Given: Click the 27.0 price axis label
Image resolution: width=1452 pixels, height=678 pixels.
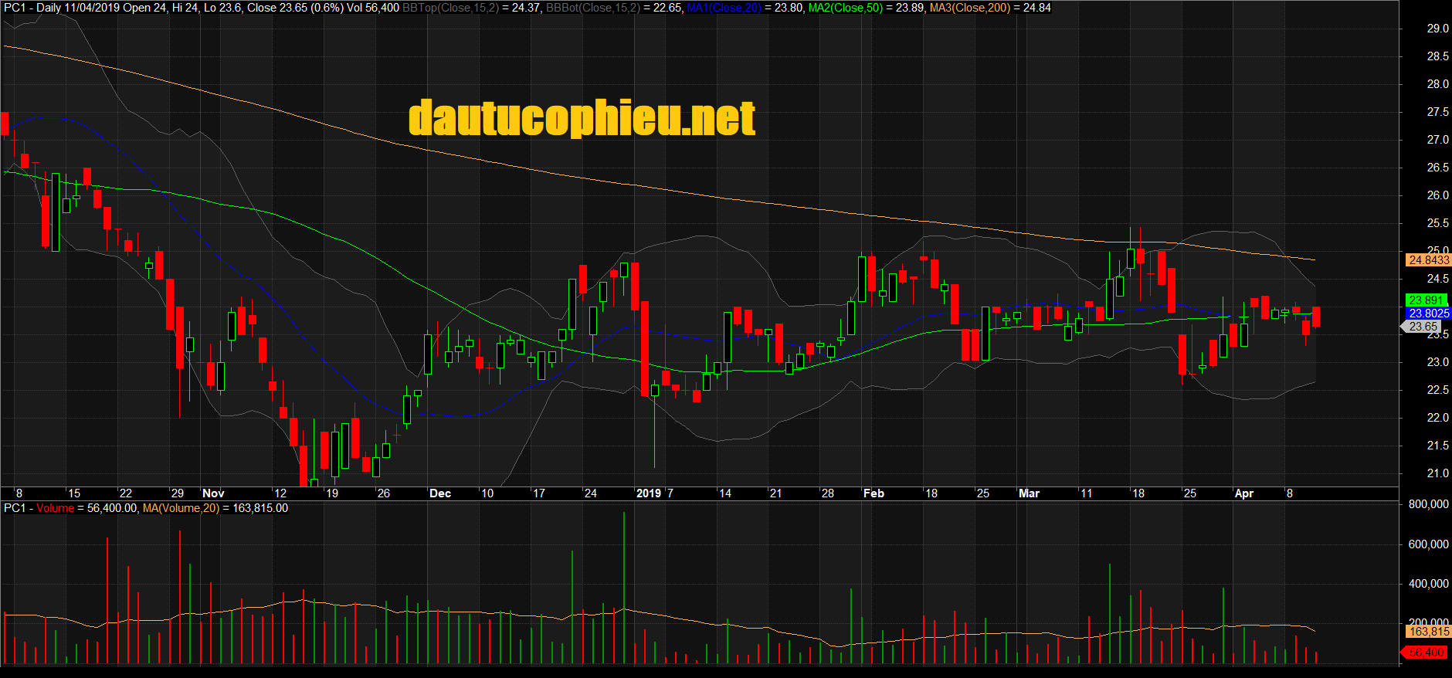Looking at the screenshot, I should 1437,140.
